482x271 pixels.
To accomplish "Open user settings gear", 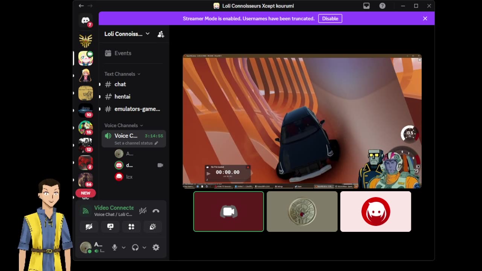I will pyautogui.click(x=156, y=247).
